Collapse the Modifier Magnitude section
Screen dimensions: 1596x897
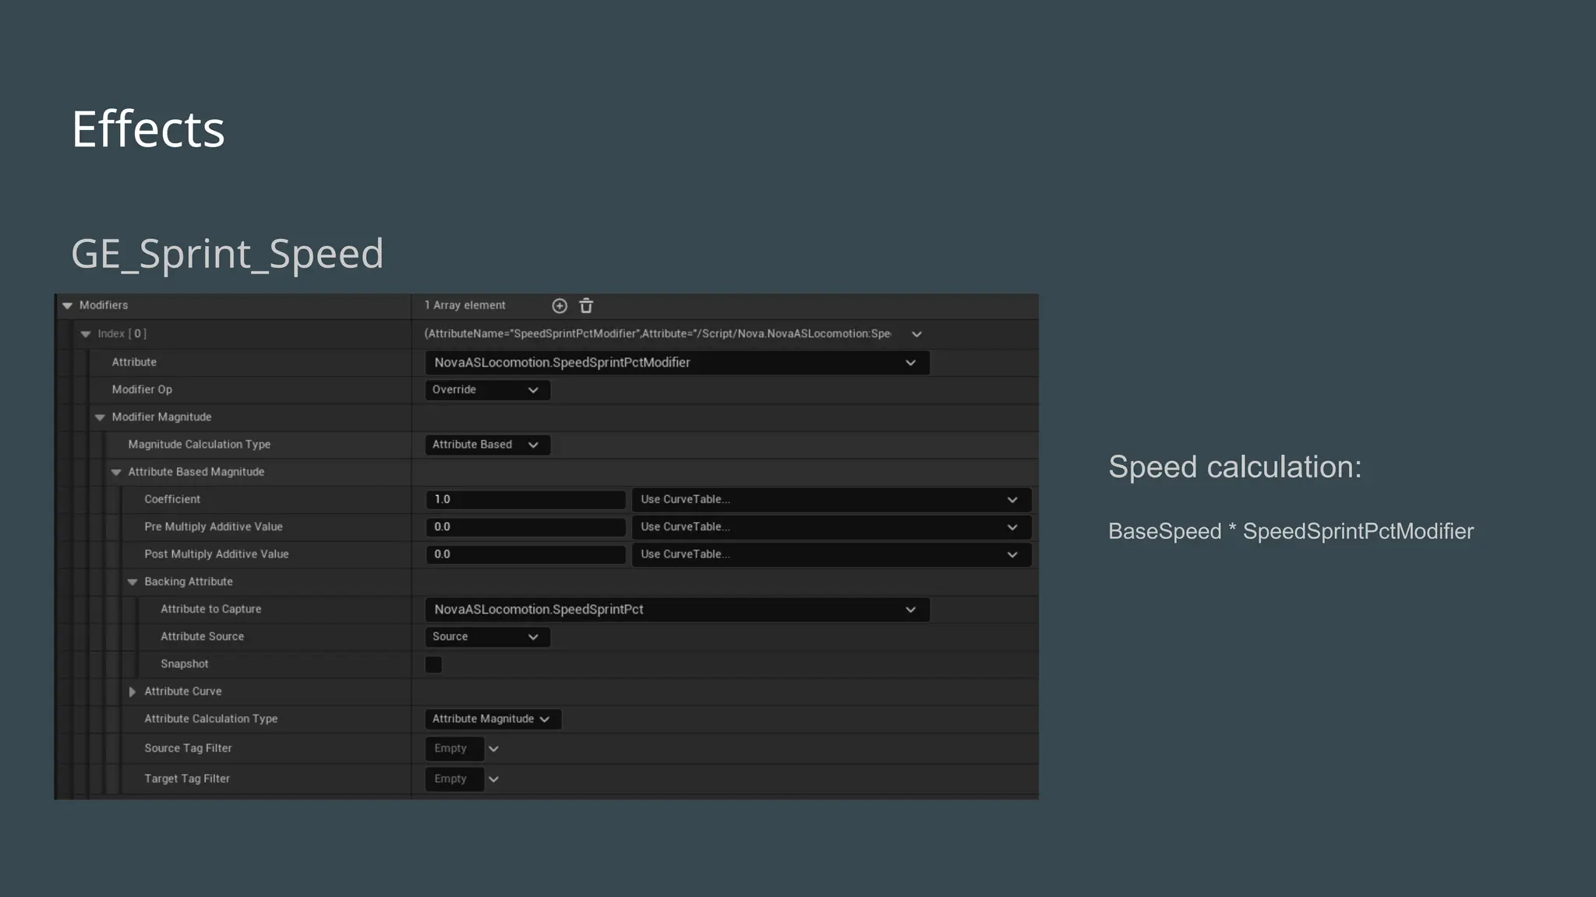pos(100,417)
